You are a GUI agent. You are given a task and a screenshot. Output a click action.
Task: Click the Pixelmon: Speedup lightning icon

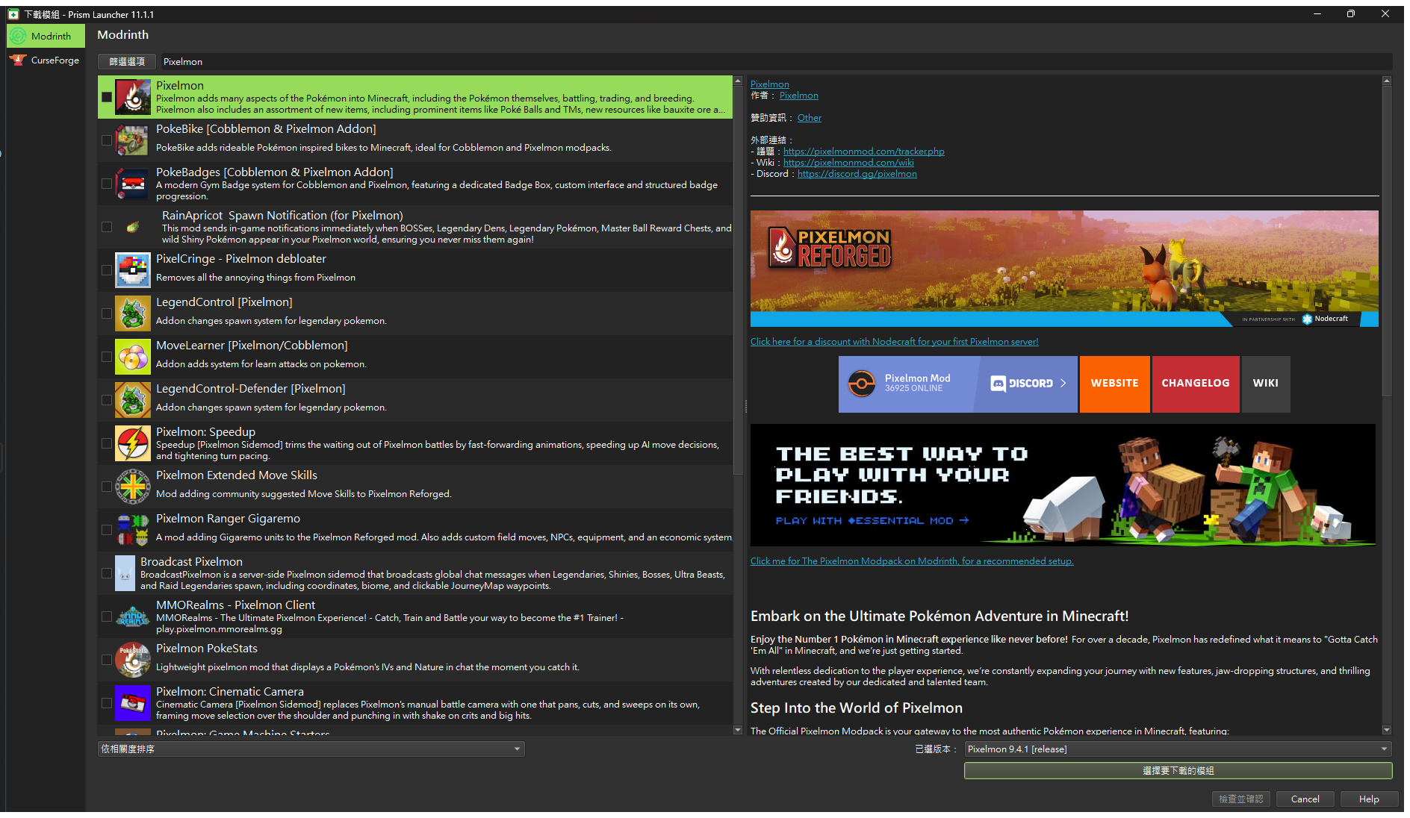tap(133, 443)
